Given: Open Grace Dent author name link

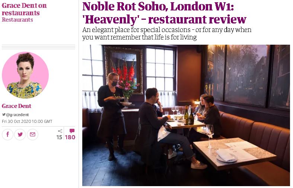Looking at the screenshot, I should 16,106.
